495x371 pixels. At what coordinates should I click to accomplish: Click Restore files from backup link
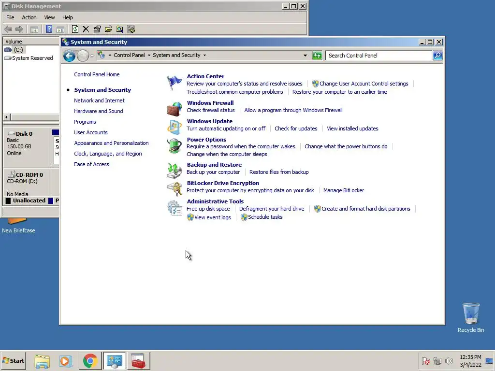[279, 172]
